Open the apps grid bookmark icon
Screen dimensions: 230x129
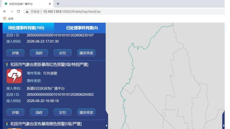5,19
